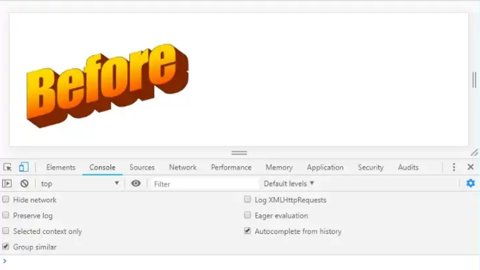Click the console Filter input field

point(204,184)
